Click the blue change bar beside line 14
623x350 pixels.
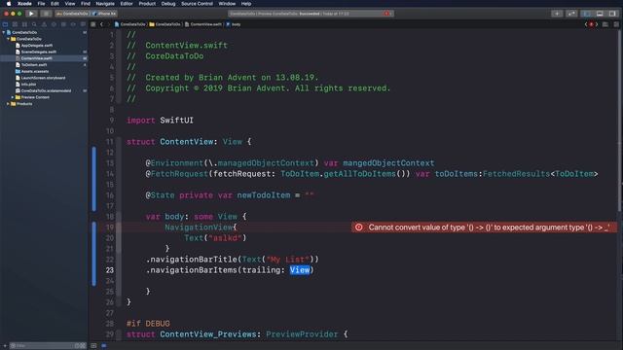(x=94, y=179)
